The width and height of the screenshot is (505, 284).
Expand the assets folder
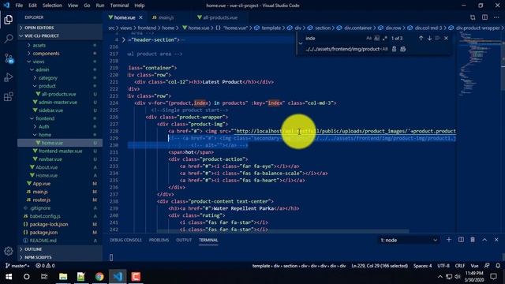click(60, 46)
